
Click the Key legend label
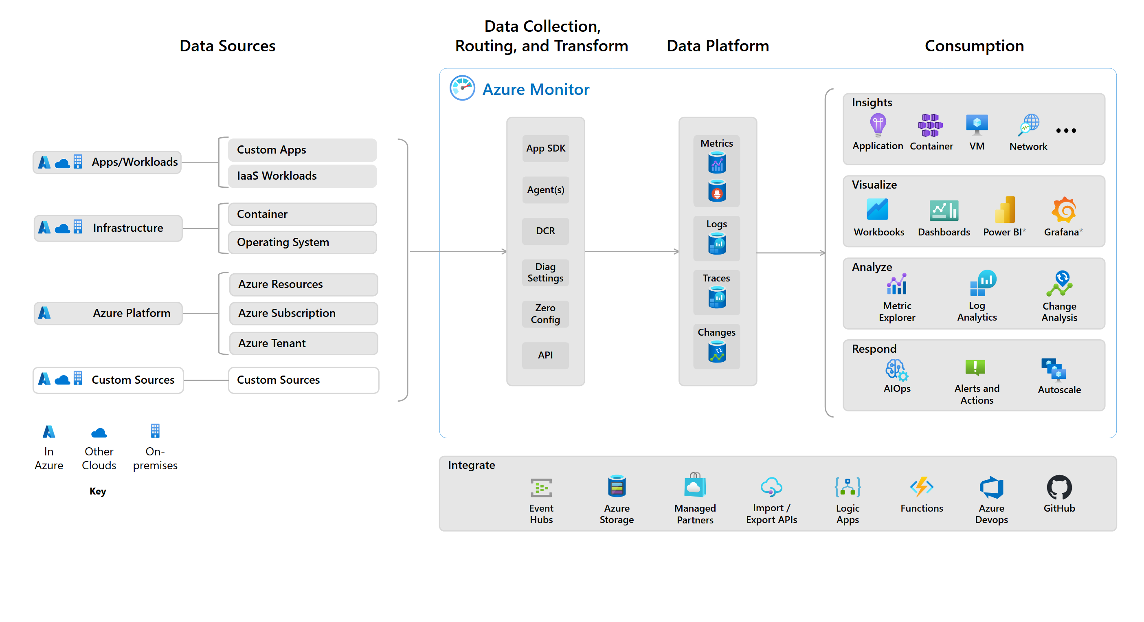click(x=98, y=491)
